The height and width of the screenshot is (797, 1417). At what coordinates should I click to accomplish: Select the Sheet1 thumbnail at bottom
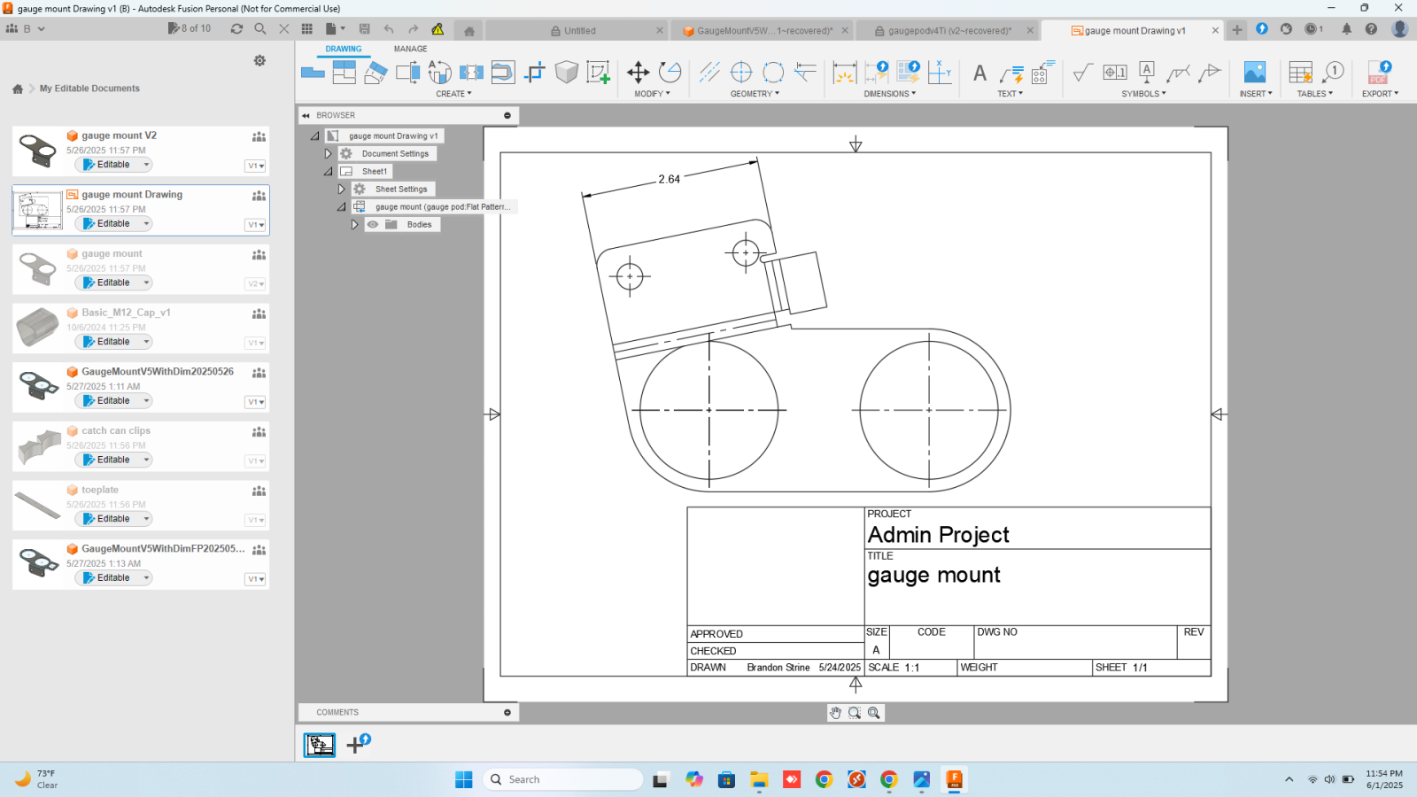coord(320,745)
